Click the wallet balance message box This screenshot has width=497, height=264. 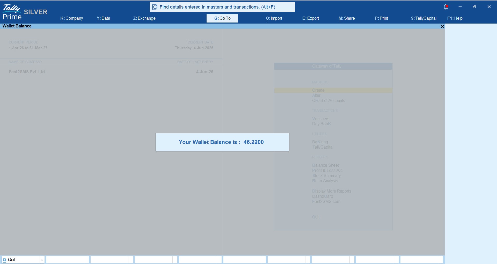222,142
